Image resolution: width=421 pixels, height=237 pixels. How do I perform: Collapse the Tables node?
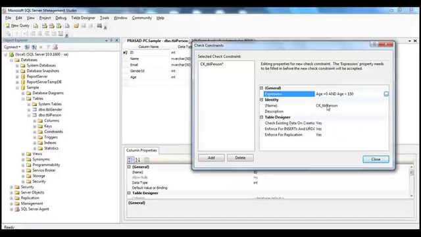click(x=24, y=99)
